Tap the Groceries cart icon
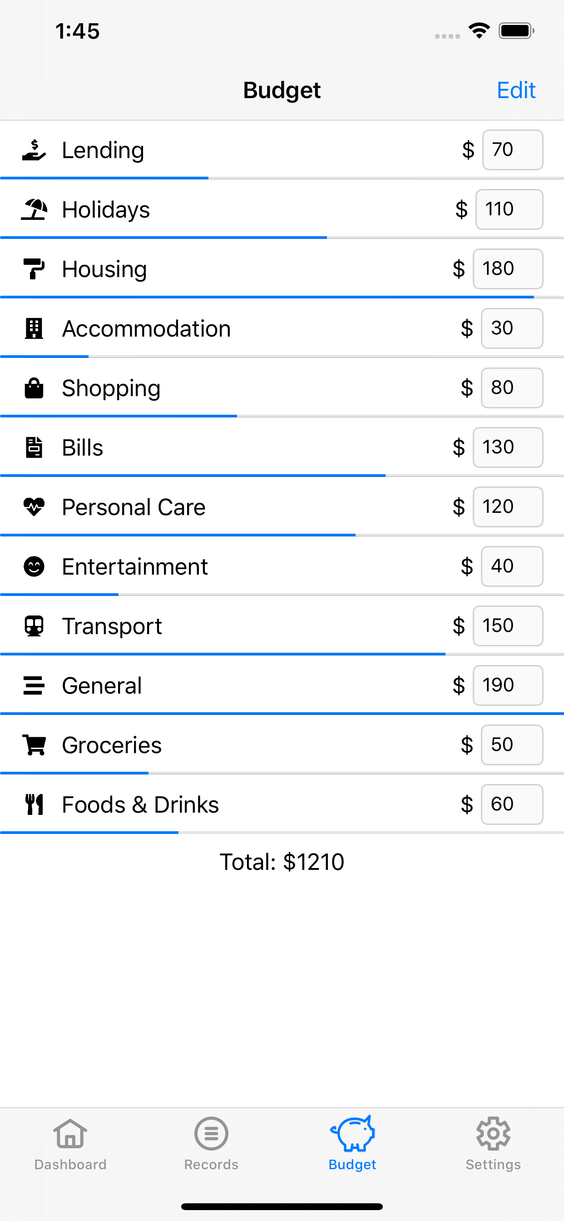Screen dimensions: 564x1221 tap(34, 745)
